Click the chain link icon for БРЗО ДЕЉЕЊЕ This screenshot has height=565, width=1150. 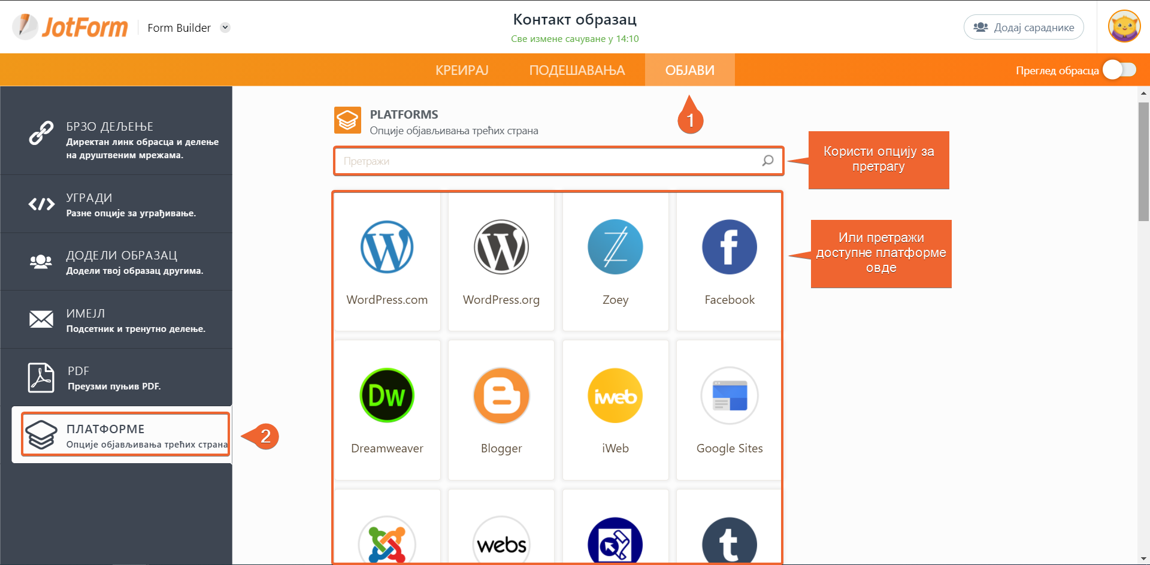coord(41,133)
